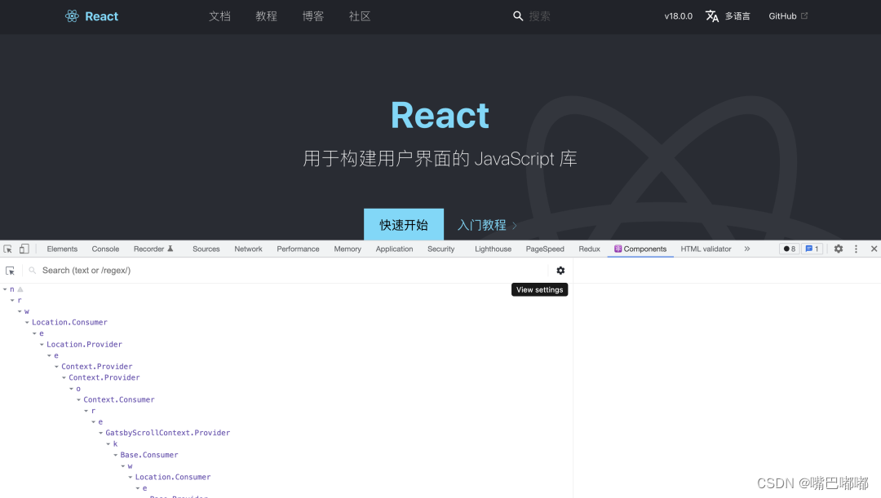
Task: Click the 快速开始 button
Action: pyautogui.click(x=404, y=225)
